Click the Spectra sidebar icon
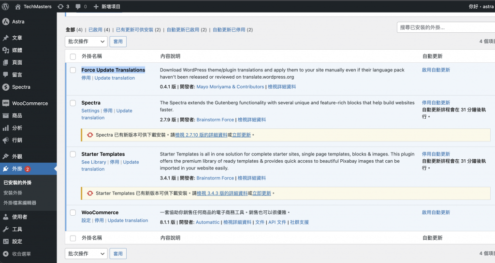495x263 pixels. click(x=6, y=87)
